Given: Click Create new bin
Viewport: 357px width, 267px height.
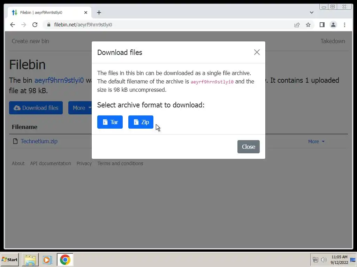Looking at the screenshot, I should click(30, 41).
